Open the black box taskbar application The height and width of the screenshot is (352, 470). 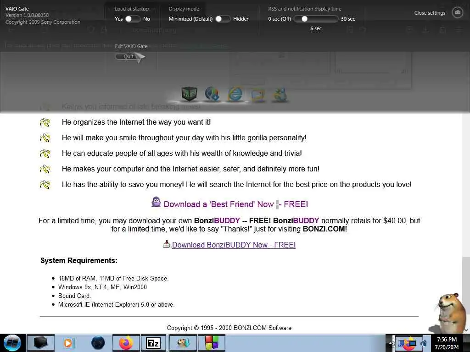(x=41, y=343)
